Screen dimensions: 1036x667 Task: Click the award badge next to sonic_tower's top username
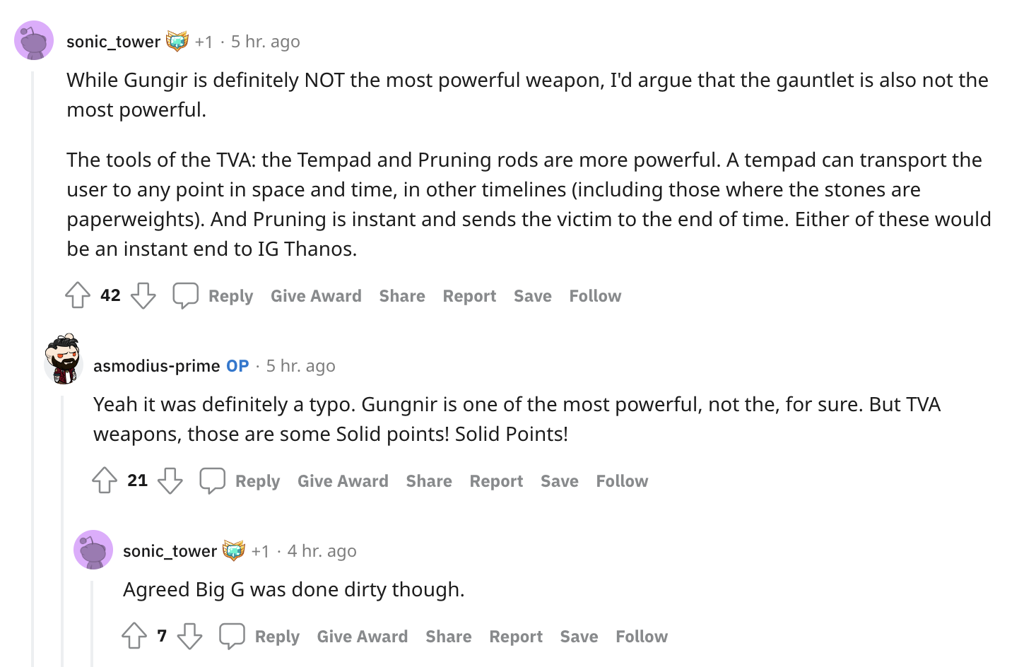coord(177,41)
